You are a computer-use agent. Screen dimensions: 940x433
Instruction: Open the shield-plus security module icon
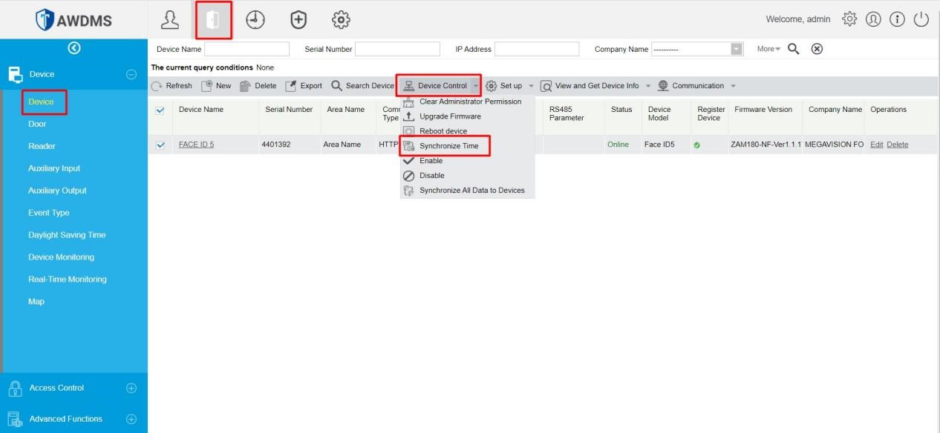pos(298,20)
